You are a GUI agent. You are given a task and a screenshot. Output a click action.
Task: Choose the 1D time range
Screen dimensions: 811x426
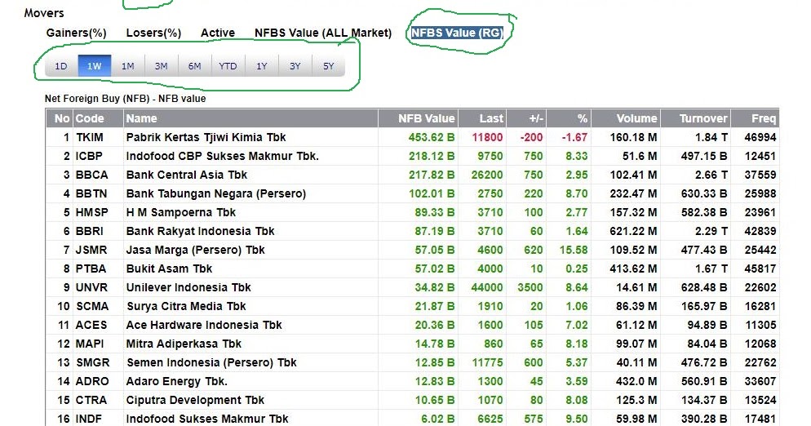[x=61, y=66]
